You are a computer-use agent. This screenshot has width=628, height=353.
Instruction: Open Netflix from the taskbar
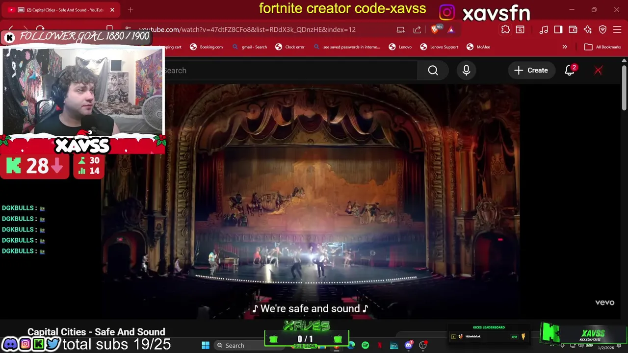[x=379, y=346]
